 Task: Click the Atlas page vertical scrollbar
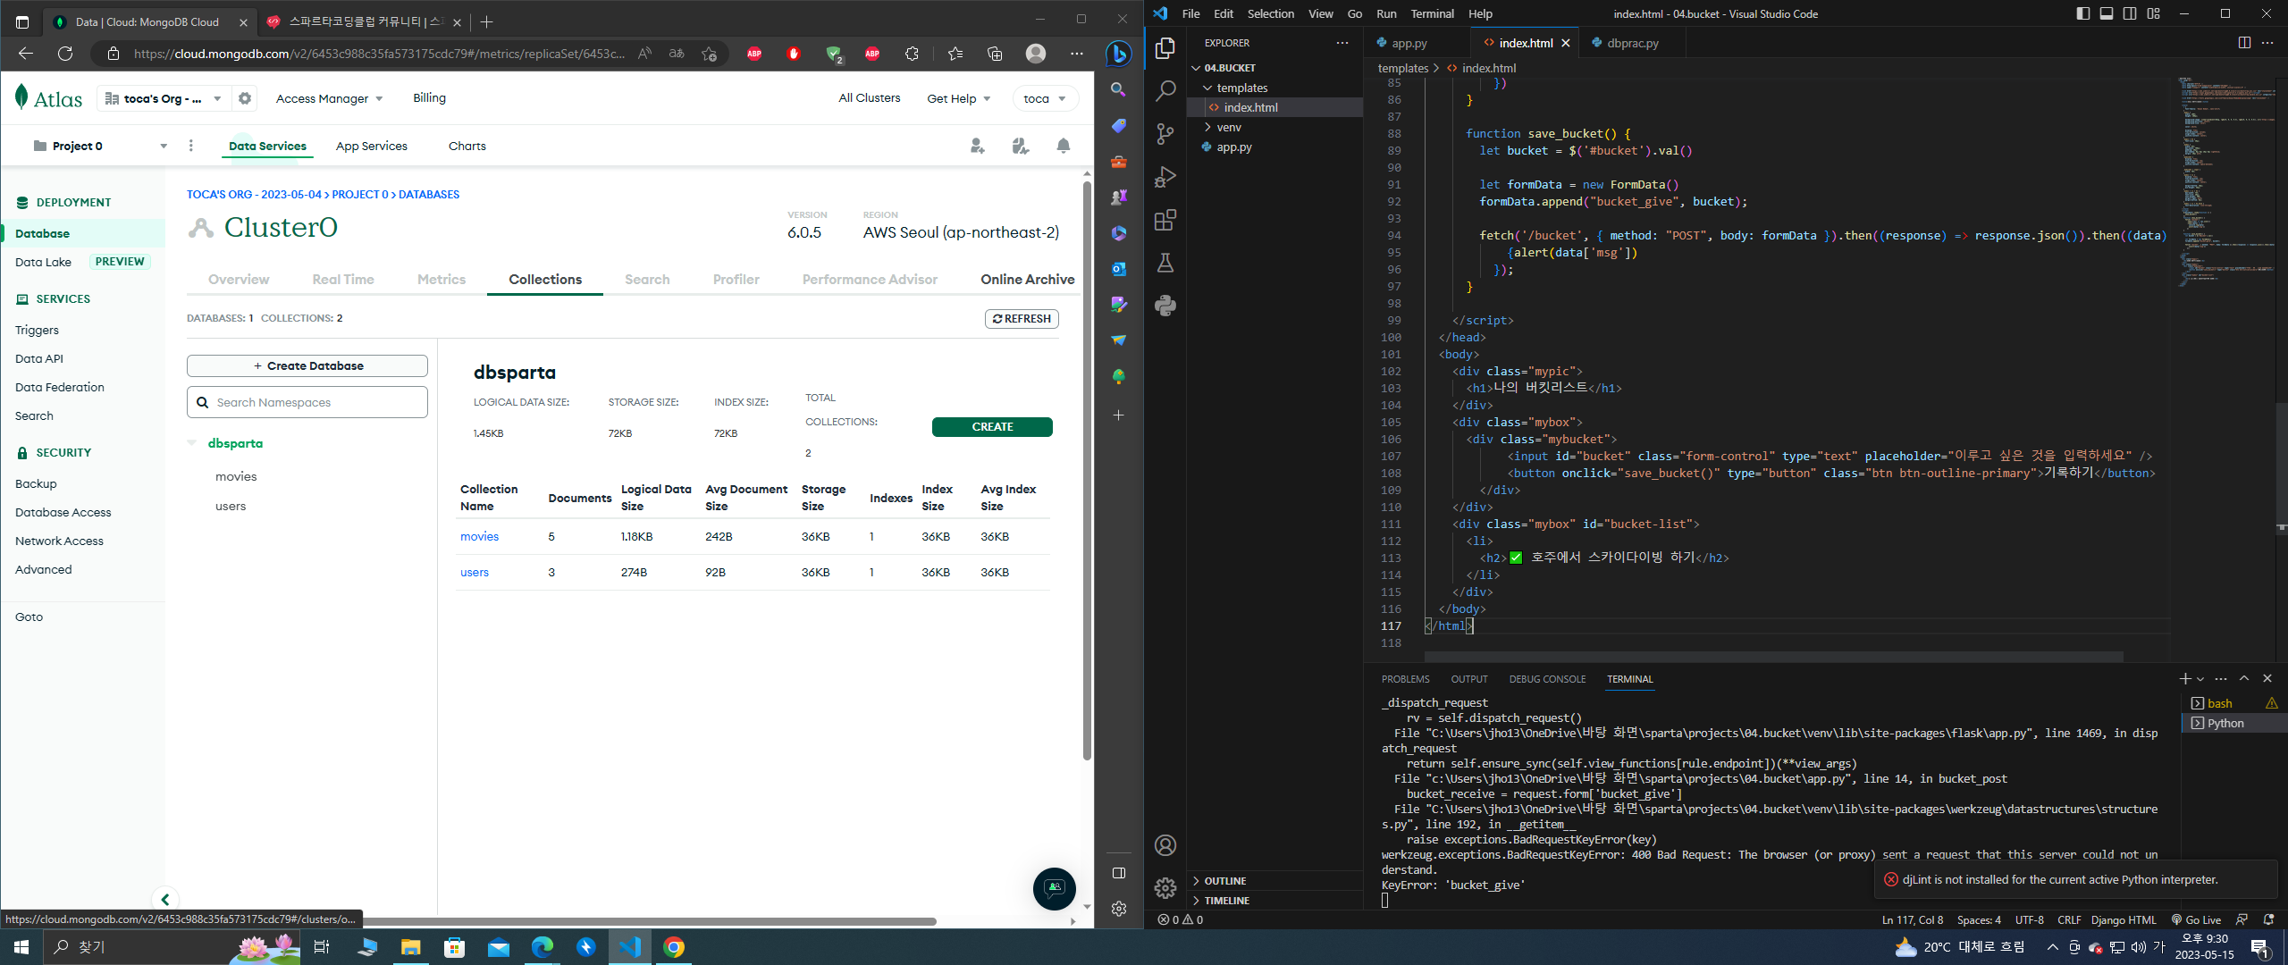[1087, 469]
